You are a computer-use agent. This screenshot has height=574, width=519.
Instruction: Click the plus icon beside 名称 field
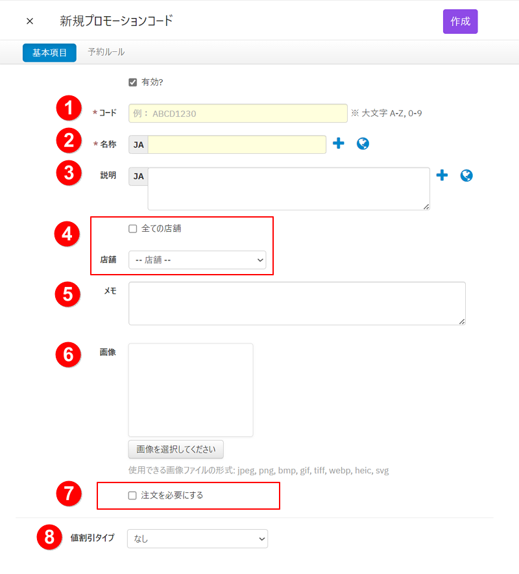(x=338, y=144)
